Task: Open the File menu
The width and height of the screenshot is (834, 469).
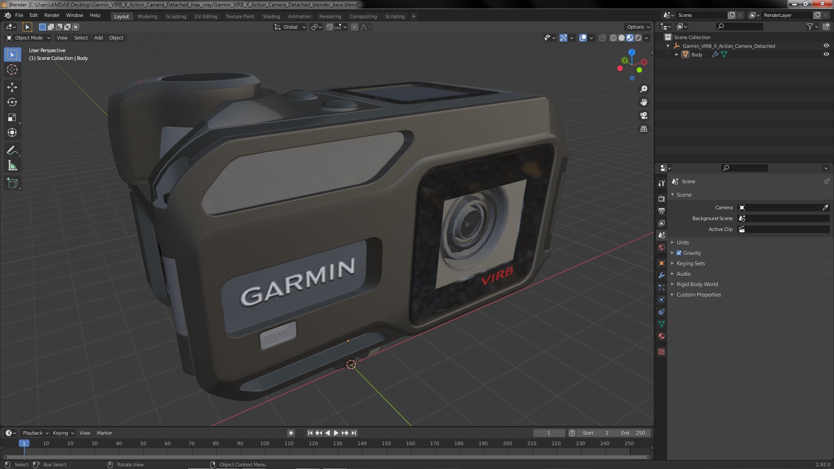Action: click(x=19, y=15)
